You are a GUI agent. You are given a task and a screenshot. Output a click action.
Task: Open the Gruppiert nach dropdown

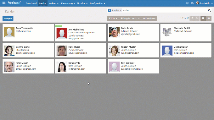[130, 18]
